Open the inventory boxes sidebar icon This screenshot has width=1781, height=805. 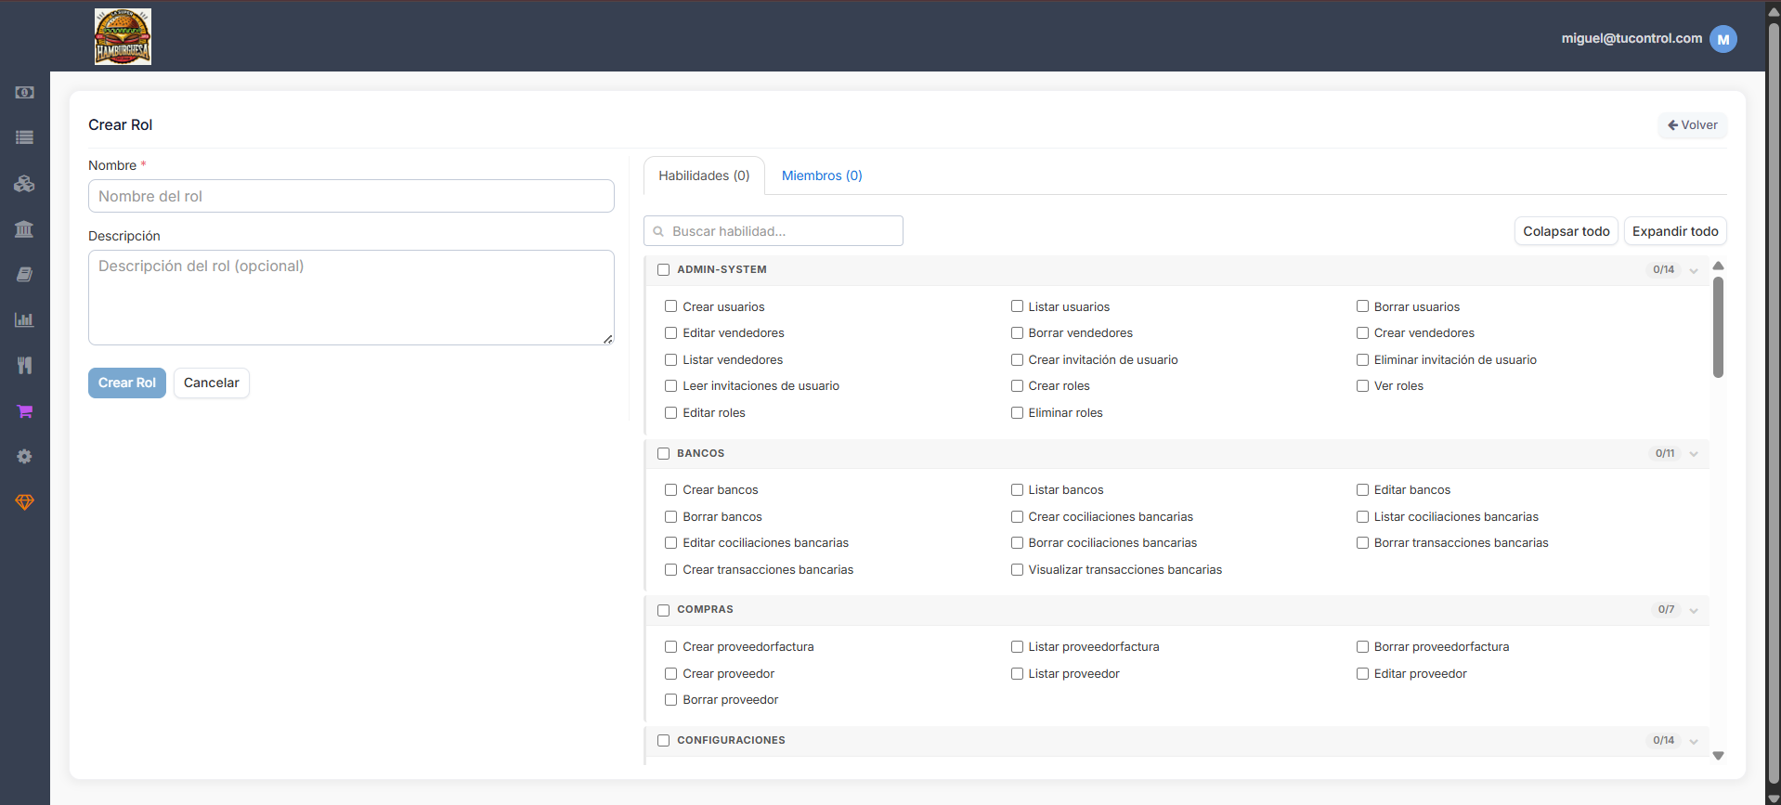click(x=25, y=183)
